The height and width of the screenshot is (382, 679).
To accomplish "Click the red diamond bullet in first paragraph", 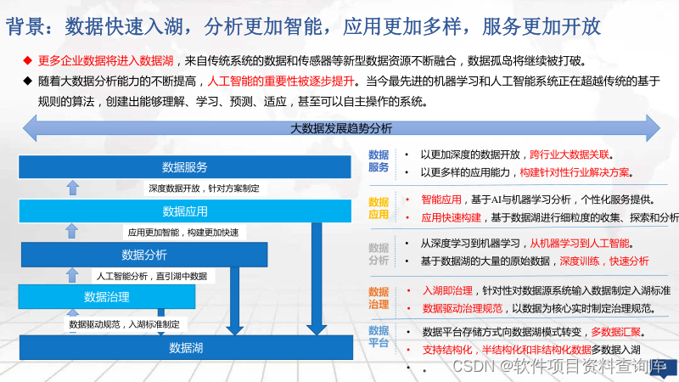I will pos(27,60).
